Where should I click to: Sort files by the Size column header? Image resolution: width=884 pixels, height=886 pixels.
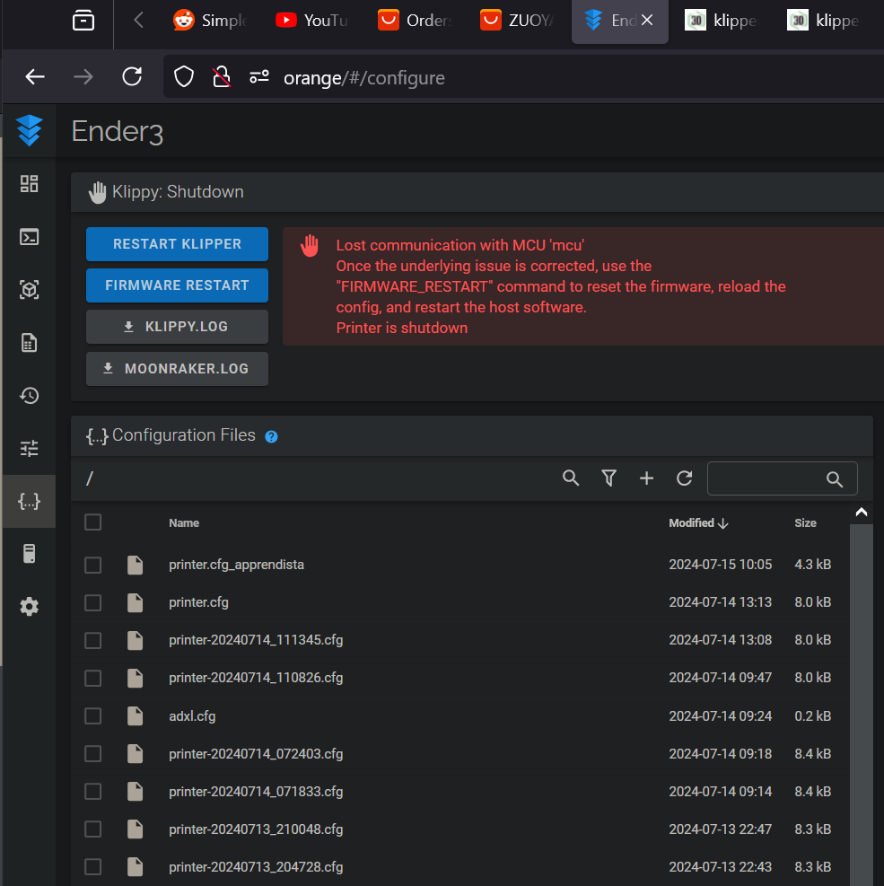click(805, 523)
